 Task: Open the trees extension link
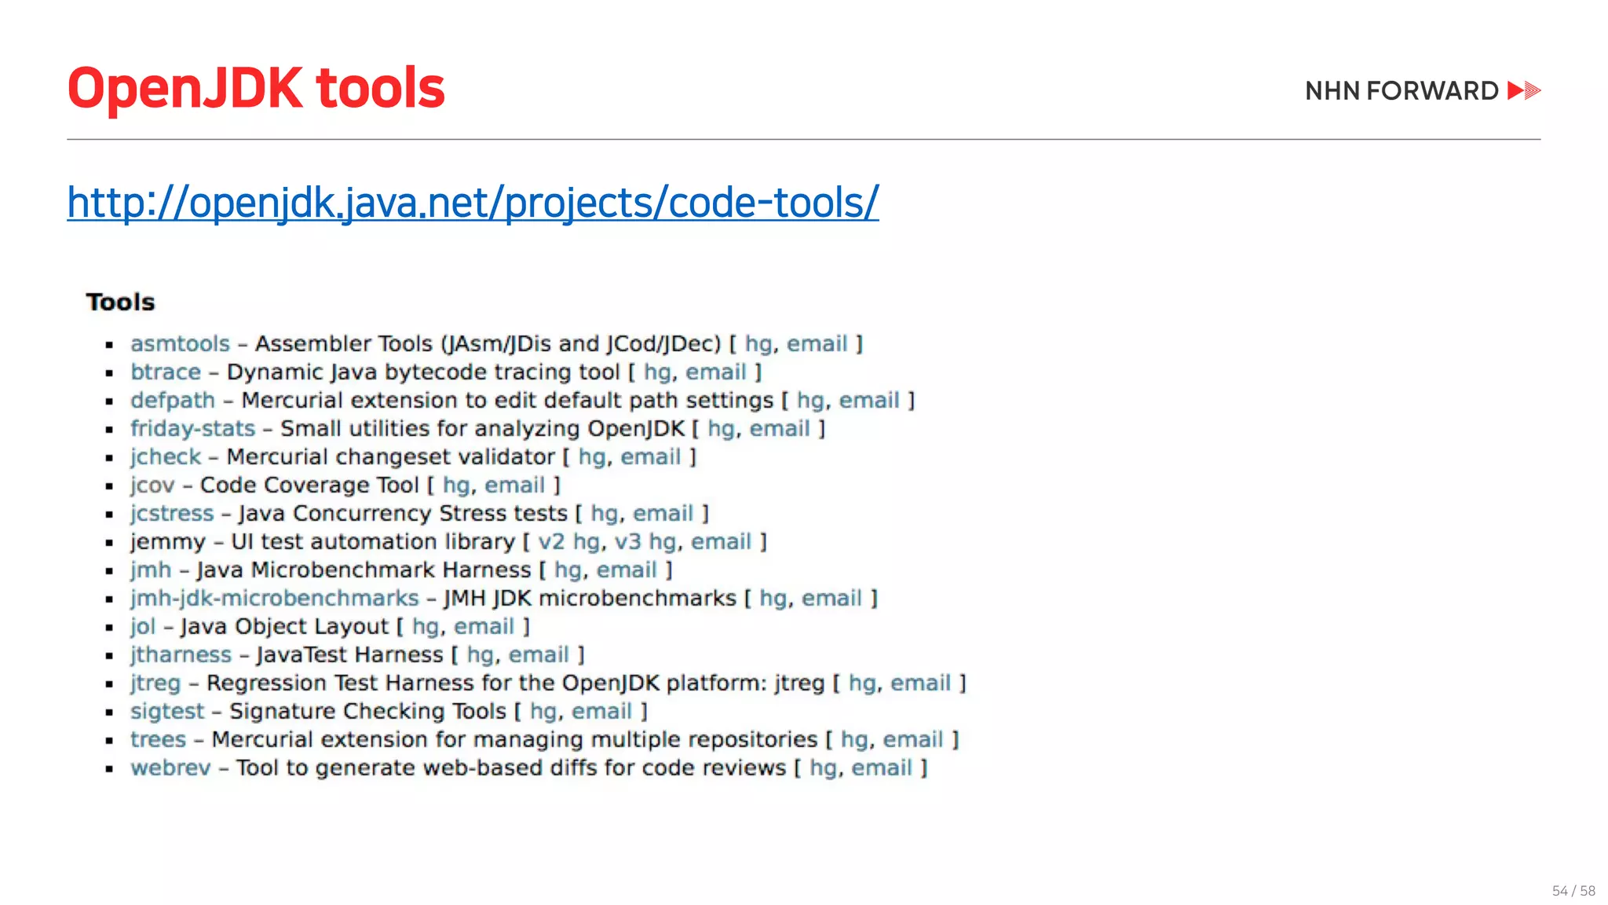coord(159,740)
